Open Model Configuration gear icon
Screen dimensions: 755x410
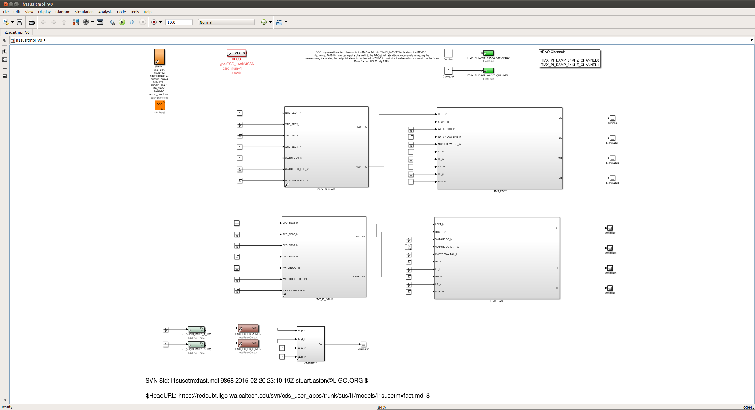[86, 22]
